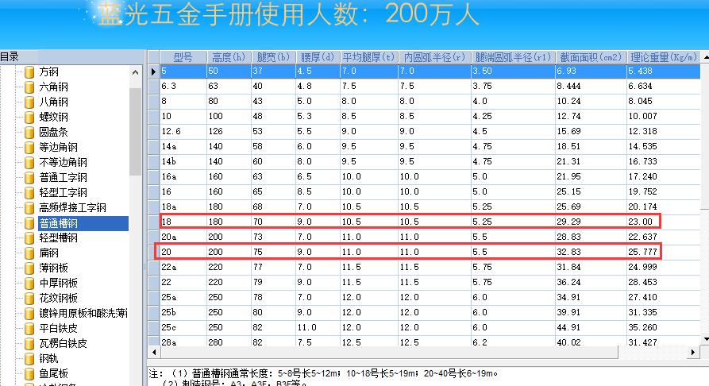Click the folder icon beside 螺纹钢
709x386 pixels.
coord(29,118)
